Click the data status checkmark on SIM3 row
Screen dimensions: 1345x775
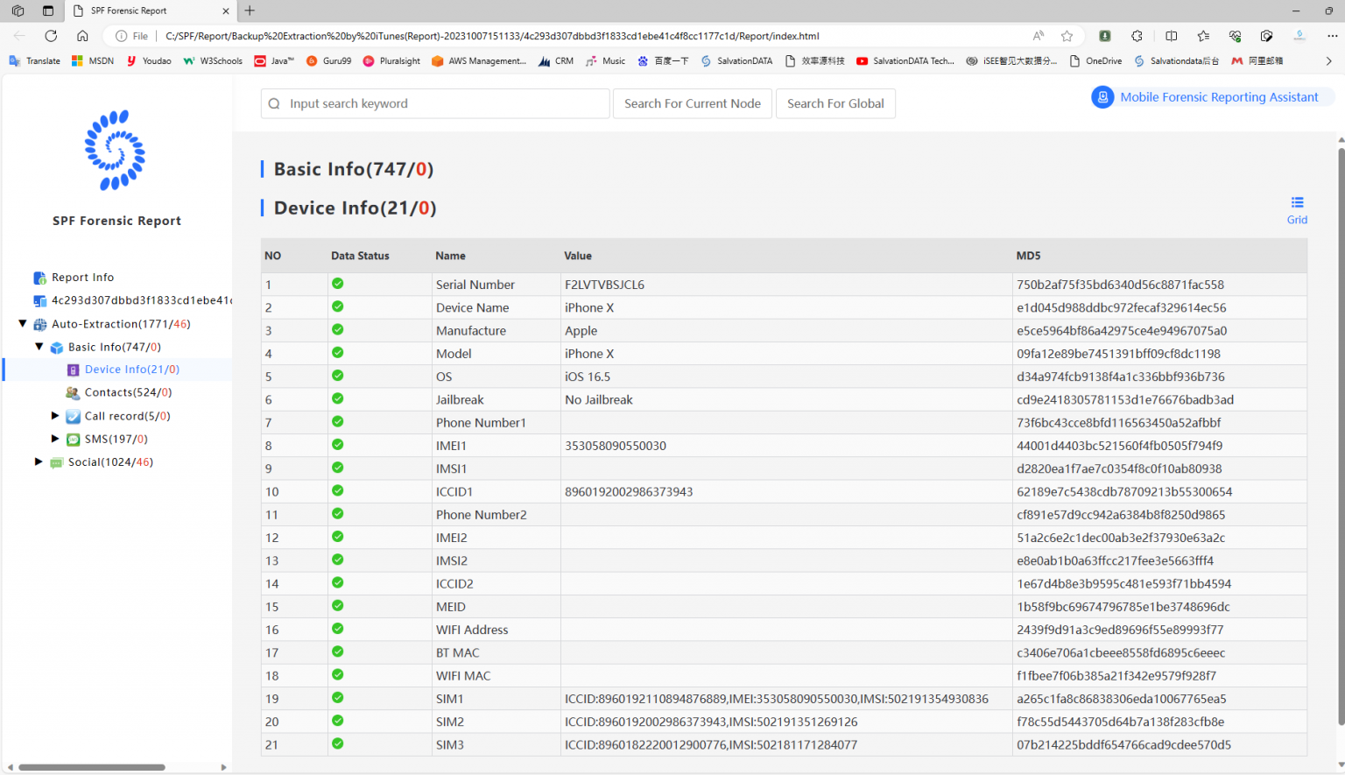pos(337,743)
